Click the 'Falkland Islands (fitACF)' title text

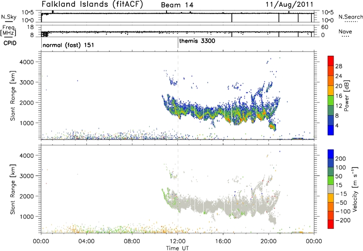93,4
